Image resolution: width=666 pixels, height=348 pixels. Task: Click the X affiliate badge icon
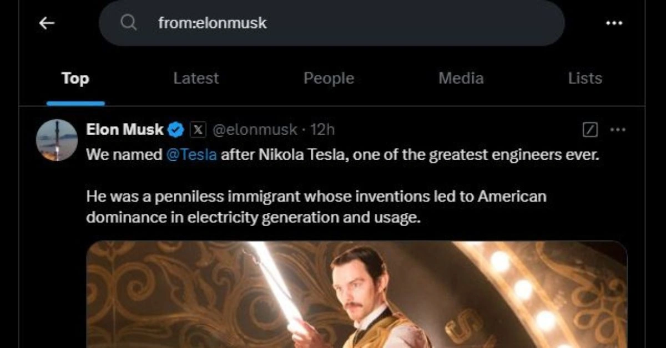tap(198, 130)
